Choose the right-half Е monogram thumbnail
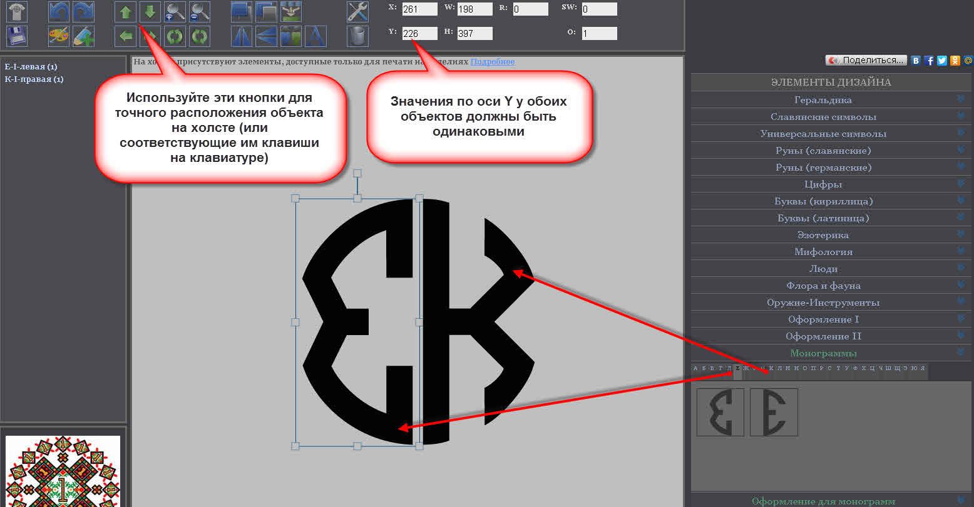974x507 pixels. click(774, 412)
